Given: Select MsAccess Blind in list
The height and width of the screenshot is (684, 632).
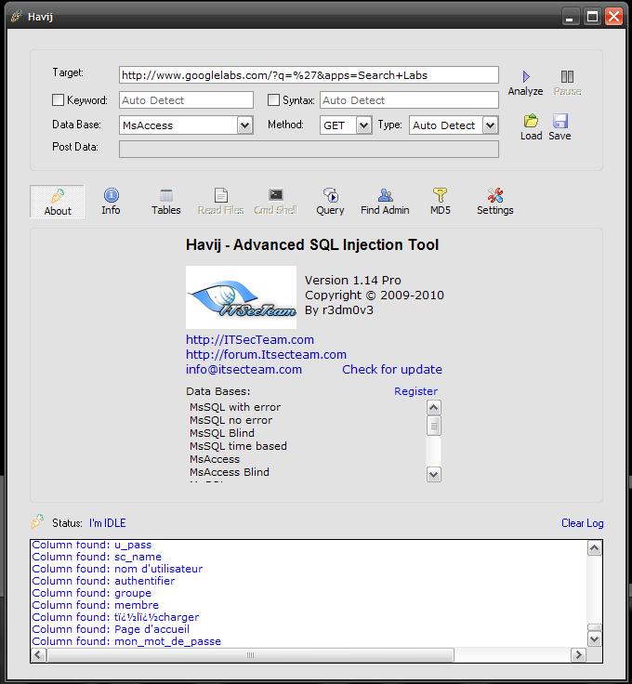Looking at the screenshot, I should (x=230, y=472).
